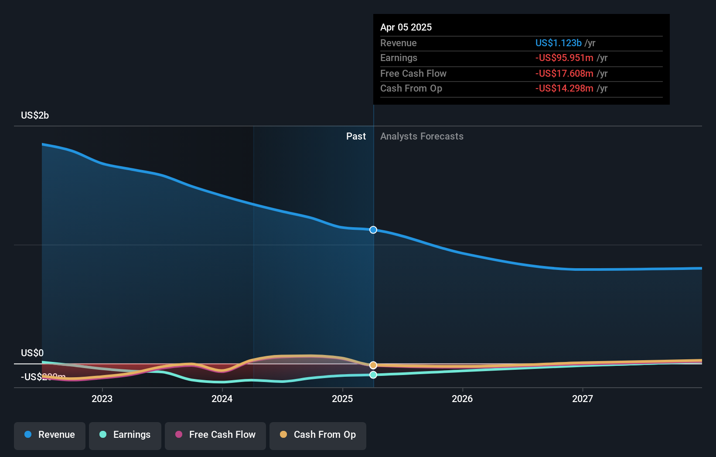Click the US$2b y-axis label

tap(35, 115)
